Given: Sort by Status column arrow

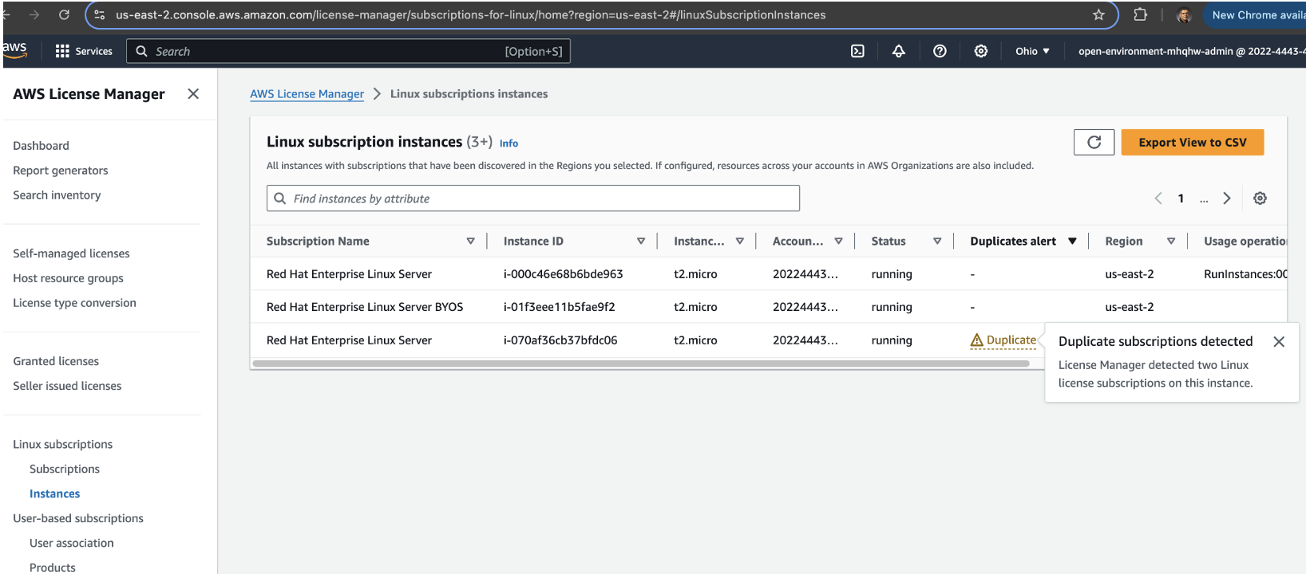Looking at the screenshot, I should [937, 241].
